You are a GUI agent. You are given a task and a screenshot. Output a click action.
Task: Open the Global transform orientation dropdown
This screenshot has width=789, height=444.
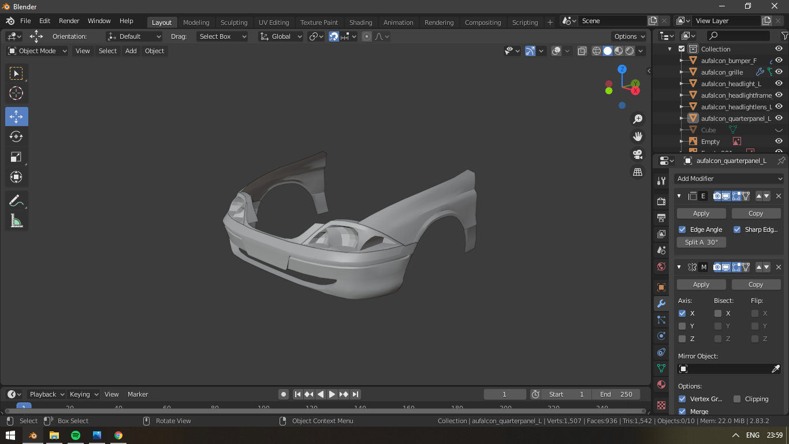[281, 36]
